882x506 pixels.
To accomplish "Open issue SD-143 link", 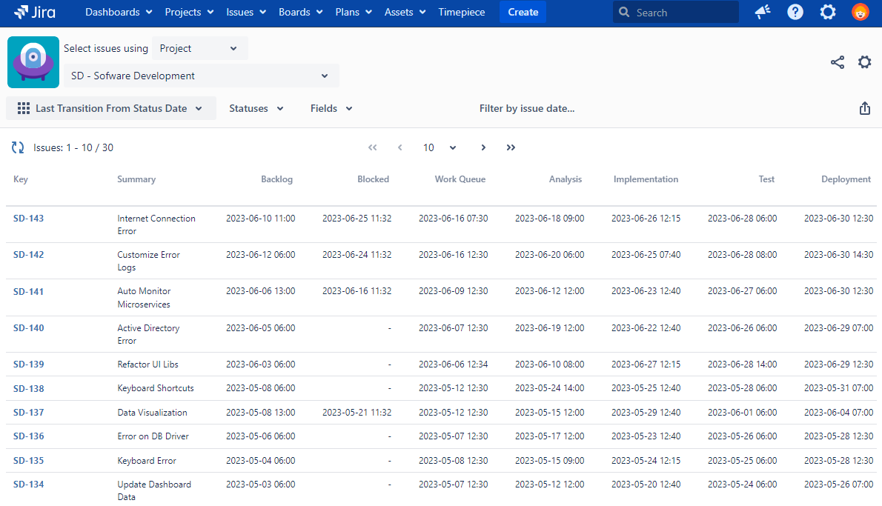I will click(x=28, y=219).
